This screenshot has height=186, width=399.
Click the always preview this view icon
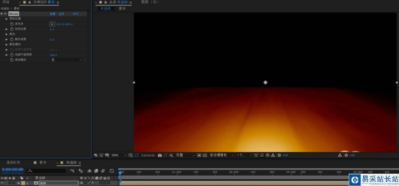(x=96, y=155)
